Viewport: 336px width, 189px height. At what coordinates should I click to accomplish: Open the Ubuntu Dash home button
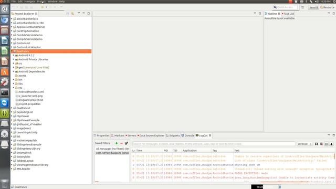[5, 9]
